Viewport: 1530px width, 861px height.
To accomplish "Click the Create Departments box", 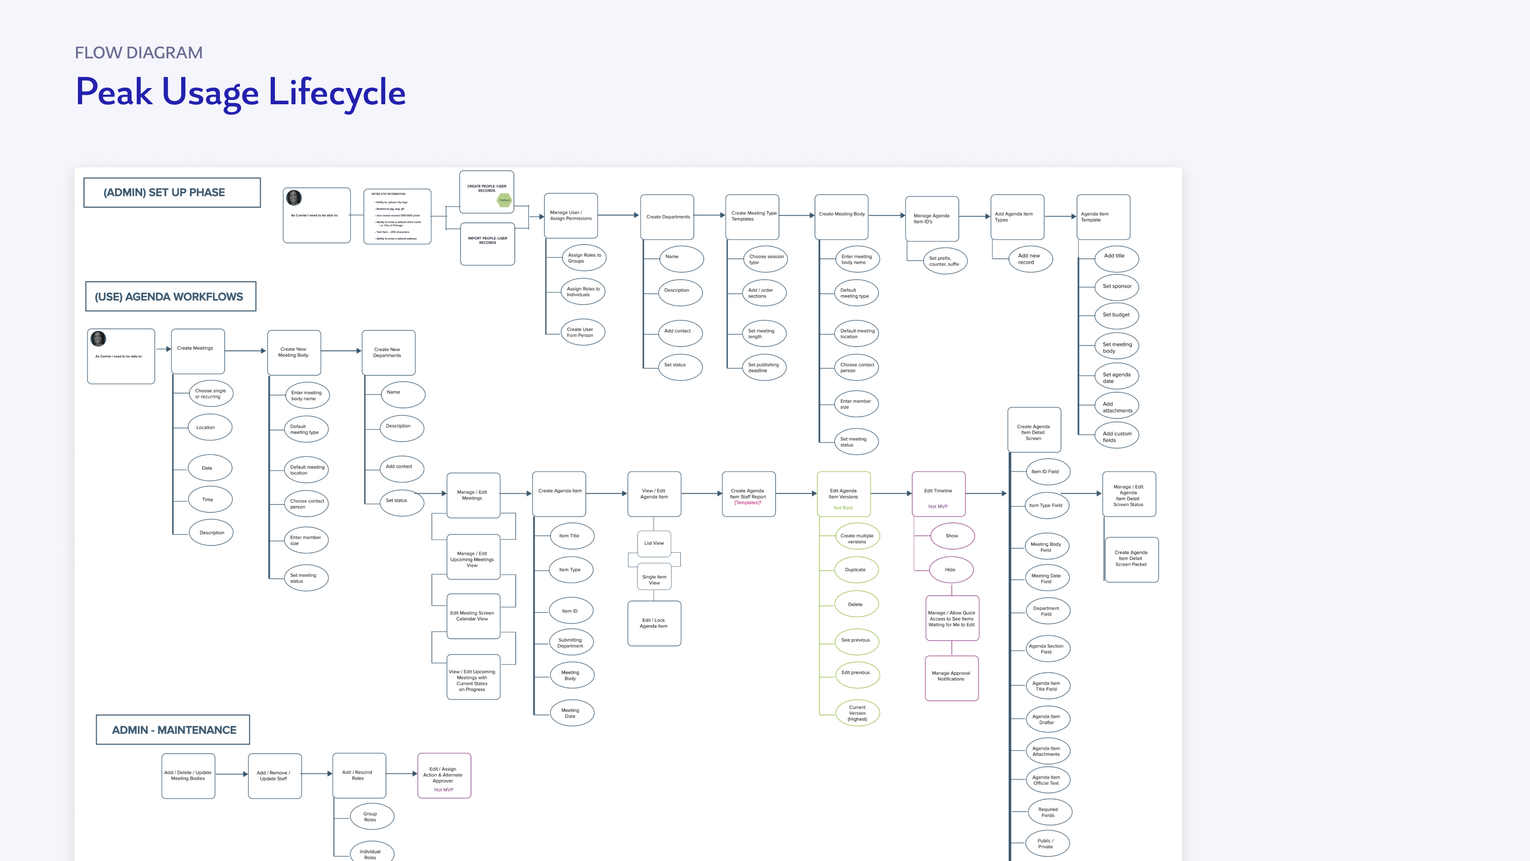I will coord(667,217).
